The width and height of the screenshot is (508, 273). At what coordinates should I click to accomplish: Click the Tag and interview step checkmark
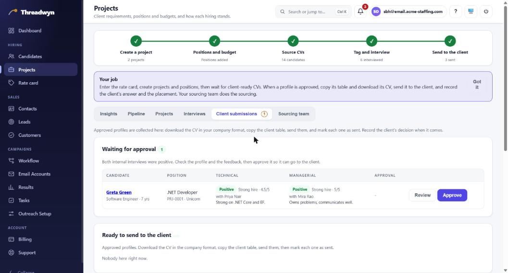click(372, 41)
